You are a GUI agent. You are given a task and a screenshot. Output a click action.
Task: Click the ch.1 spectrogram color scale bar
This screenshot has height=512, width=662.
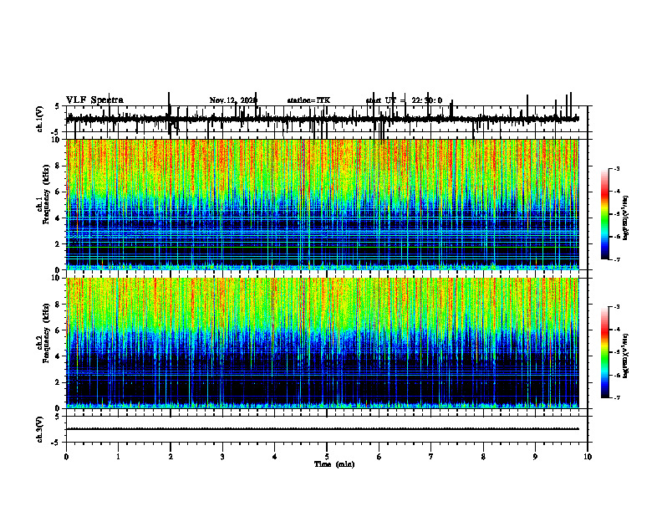coord(604,214)
